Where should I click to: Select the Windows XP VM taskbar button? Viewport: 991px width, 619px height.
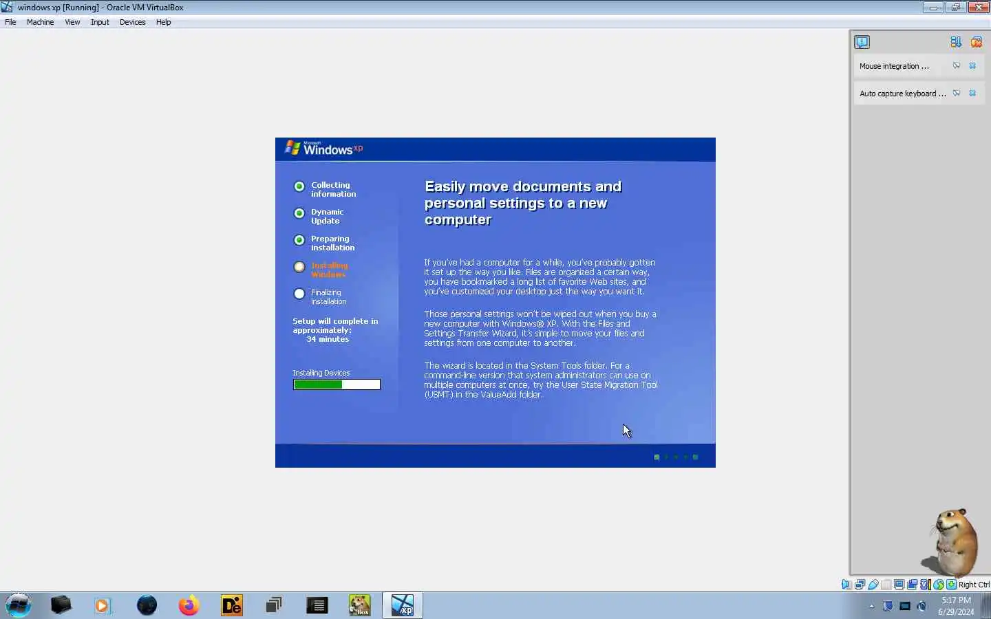[x=403, y=605]
